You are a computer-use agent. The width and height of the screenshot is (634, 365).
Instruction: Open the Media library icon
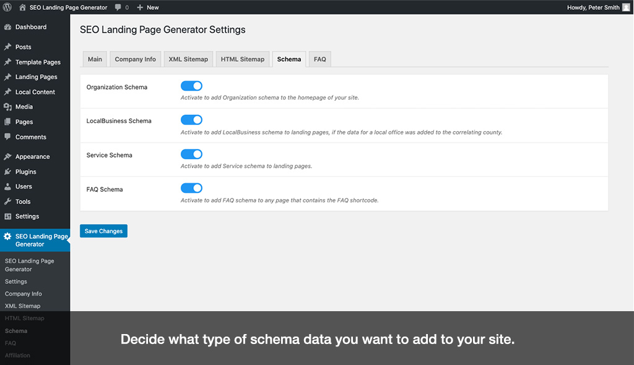point(11,106)
